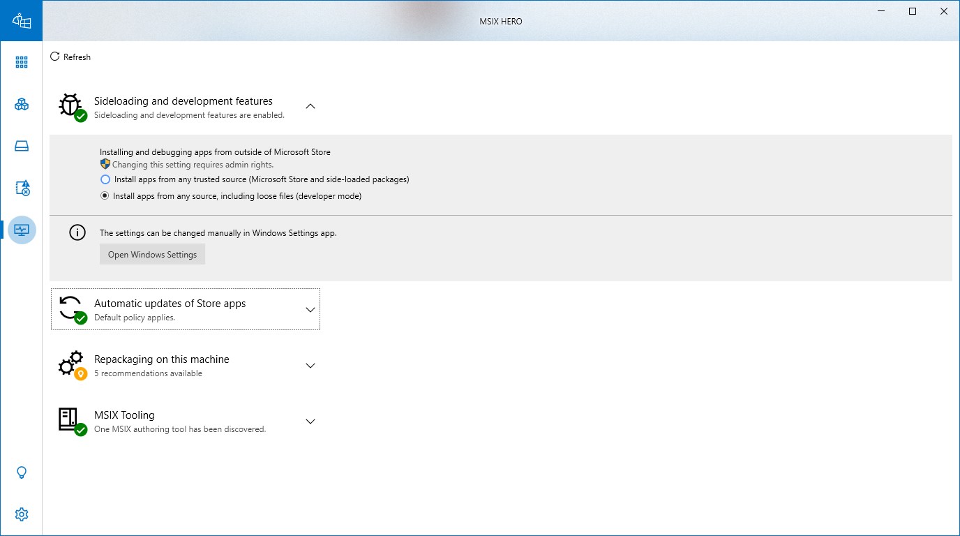Click '5 recommendations available' text
Viewport: 960px width, 536px height.
point(148,373)
